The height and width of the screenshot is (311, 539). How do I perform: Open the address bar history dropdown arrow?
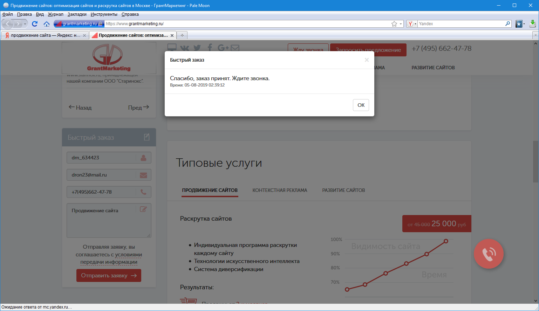coord(401,24)
